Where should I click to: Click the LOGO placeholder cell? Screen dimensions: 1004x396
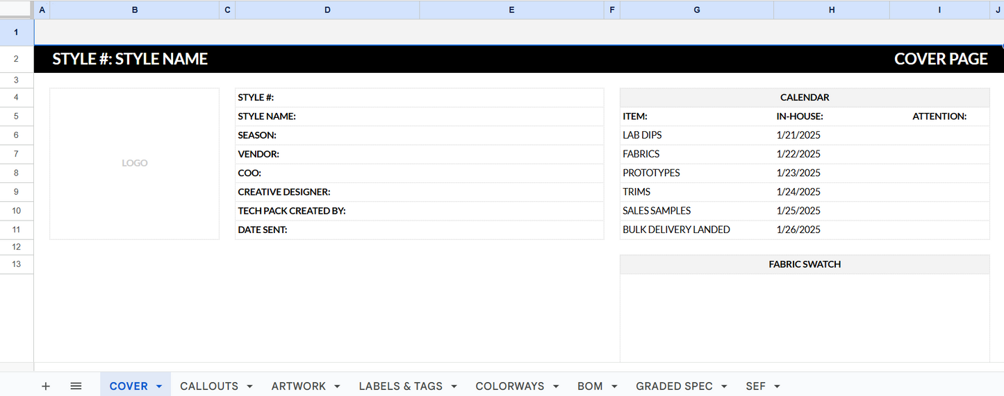tap(135, 163)
